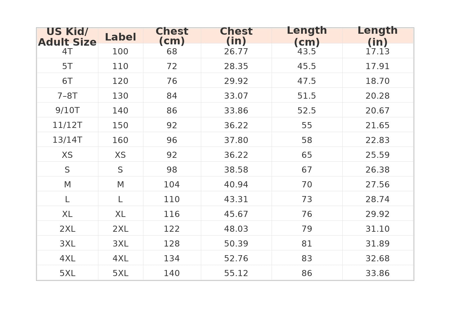Click chest value 104 in M row
This screenshot has width=450, height=314.
[172, 184]
